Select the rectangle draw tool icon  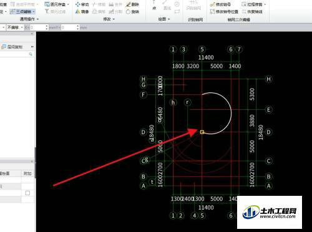click(177, 12)
